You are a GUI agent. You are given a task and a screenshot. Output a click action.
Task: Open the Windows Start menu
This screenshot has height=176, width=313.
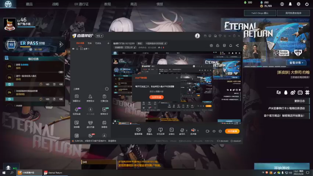(x=4, y=172)
